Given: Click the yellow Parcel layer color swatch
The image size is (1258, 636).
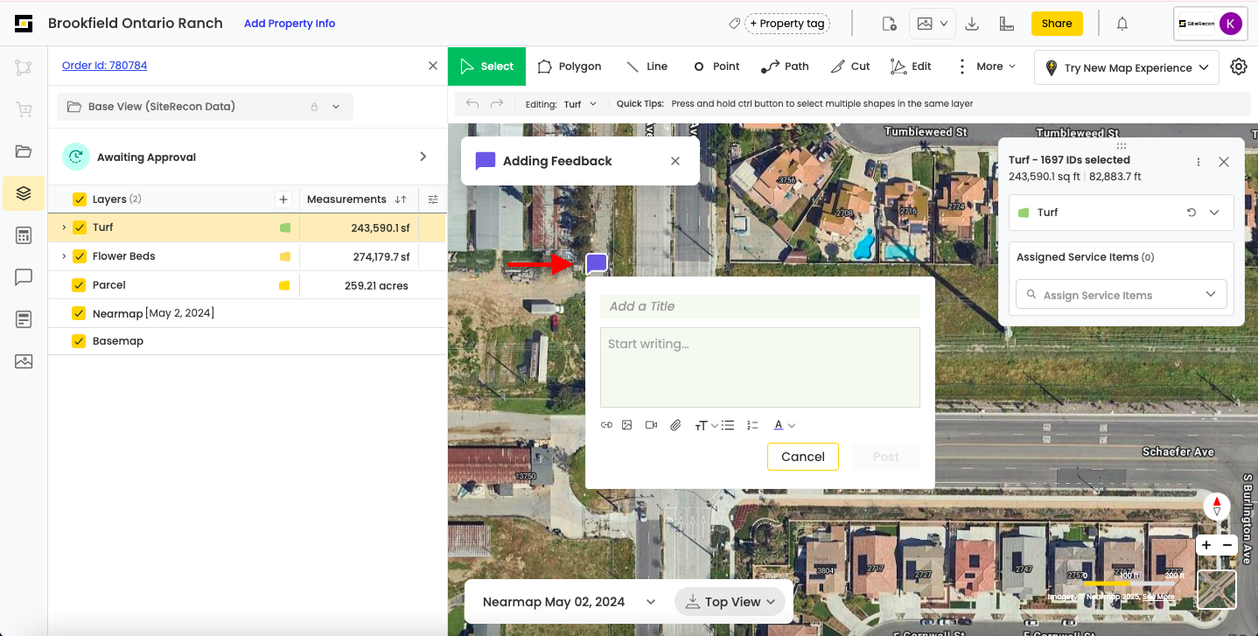Looking at the screenshot, I should tap(284, 285).
